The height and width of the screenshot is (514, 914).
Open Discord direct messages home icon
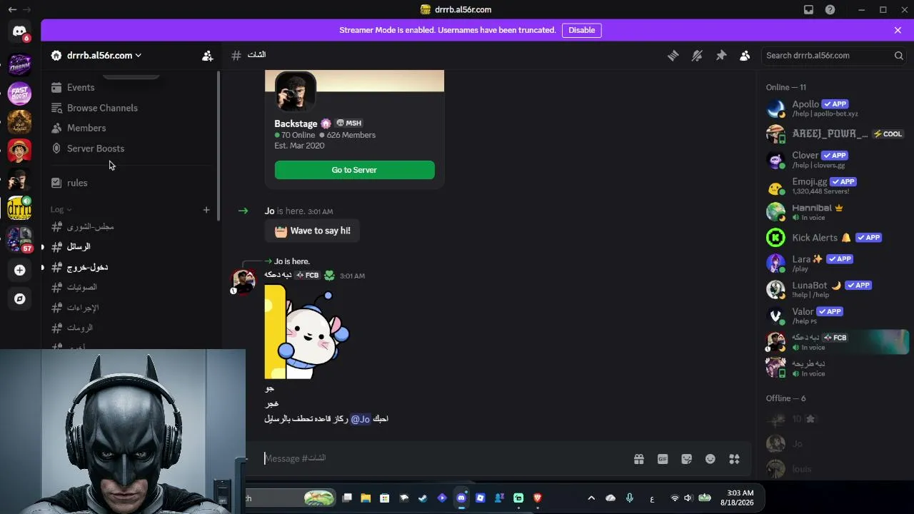click(19, 32)
